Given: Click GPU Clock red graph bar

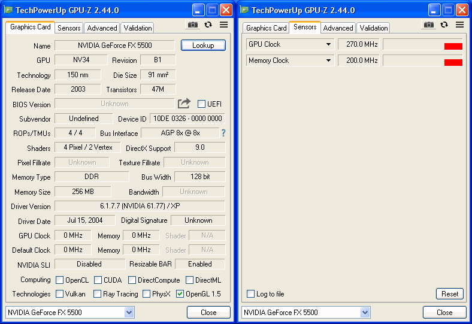Looking at the screenshot, I should [453, 46].
